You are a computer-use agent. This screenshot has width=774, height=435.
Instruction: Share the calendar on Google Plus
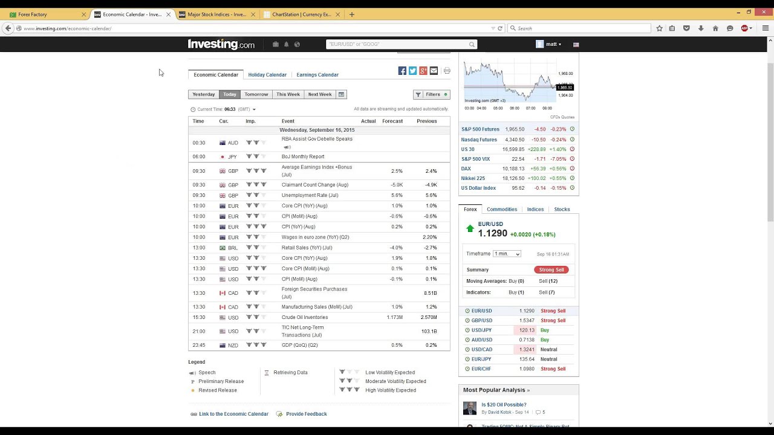point(423,71)
